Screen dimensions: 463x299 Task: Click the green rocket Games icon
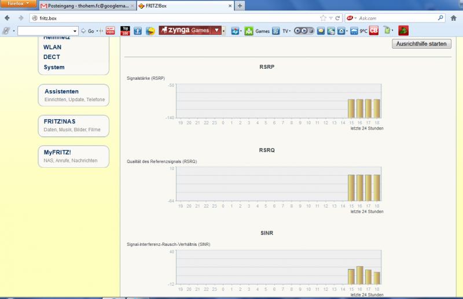tap(249, 31)
